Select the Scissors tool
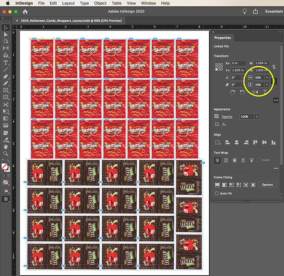Screen dimensions: 284x276 point(6,105)
